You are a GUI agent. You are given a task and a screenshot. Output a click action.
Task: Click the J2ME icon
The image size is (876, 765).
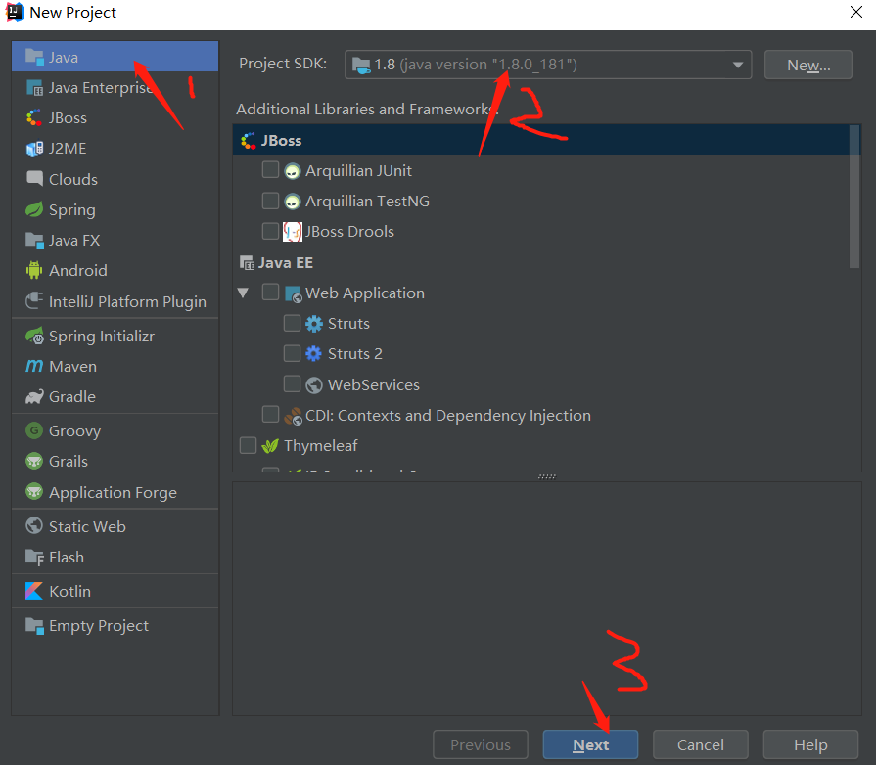[34, 149]
